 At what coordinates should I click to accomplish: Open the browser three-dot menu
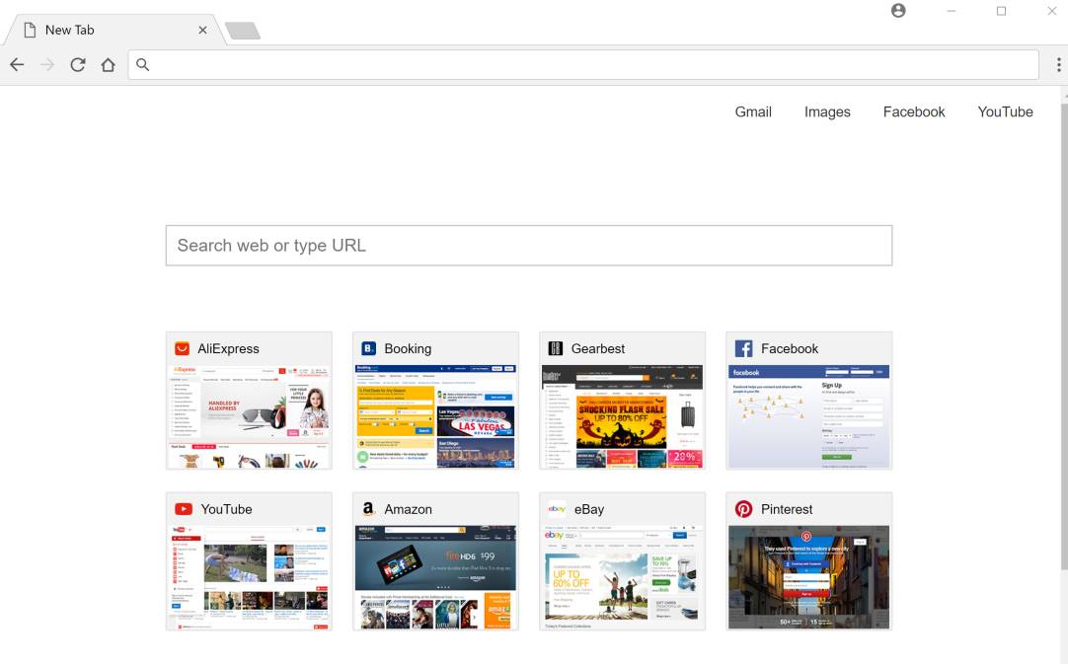point(1058,65)
